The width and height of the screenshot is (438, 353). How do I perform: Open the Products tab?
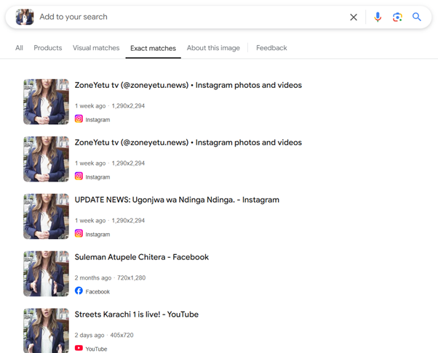tap(48, 48)
